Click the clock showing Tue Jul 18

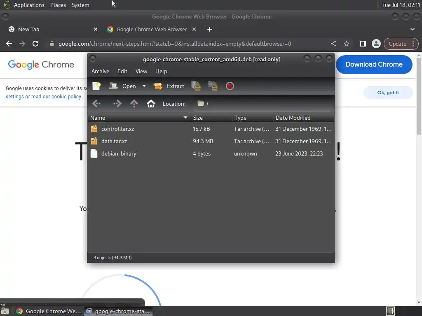tap(401, 5)
